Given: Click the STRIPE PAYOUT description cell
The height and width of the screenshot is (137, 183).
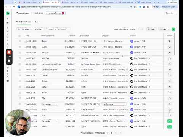Looking at the screenshot, I should [x=88, y=110].
